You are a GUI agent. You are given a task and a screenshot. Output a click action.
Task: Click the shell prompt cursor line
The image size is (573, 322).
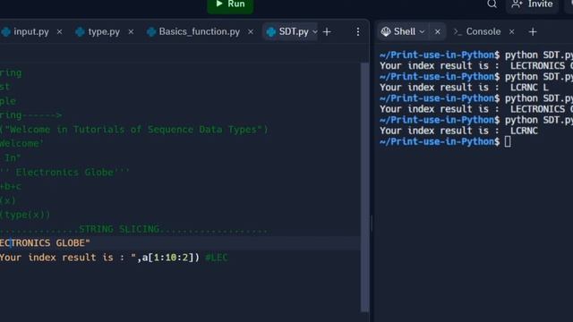[445, 141]
